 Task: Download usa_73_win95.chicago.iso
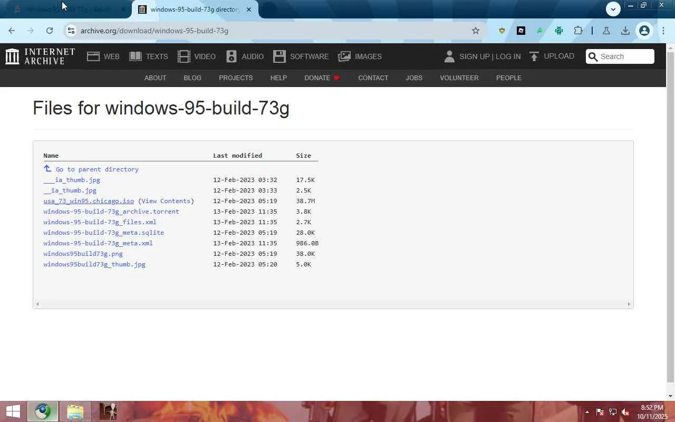[x=89, y=201]
